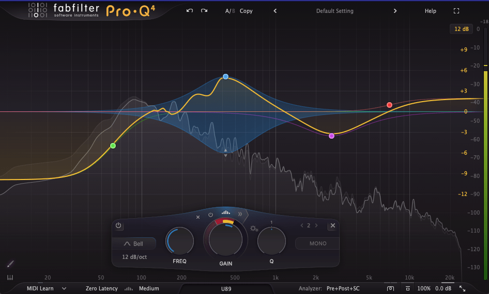Viewport: 489px width, 294px height.
Task: Toggle the small bypass power above GAIN knob
Action: tap(210, 215)
